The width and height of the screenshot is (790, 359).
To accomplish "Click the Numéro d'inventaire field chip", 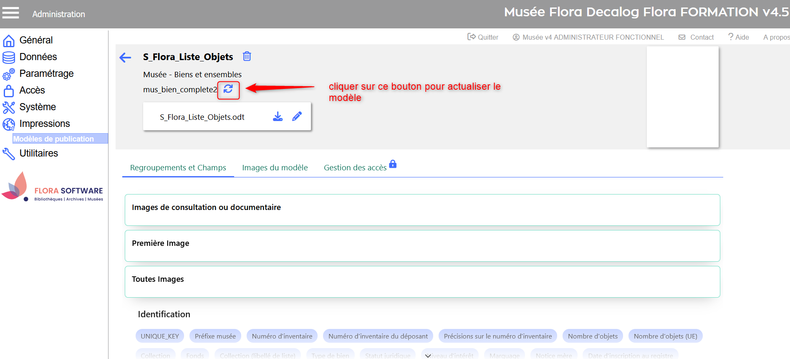I will point(282,336).
